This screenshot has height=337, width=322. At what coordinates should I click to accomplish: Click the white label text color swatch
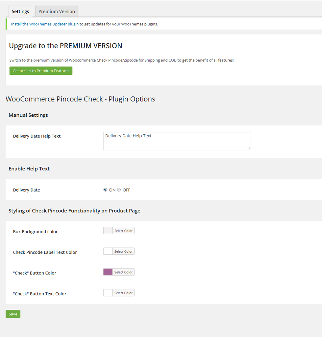tap(107, 251)
